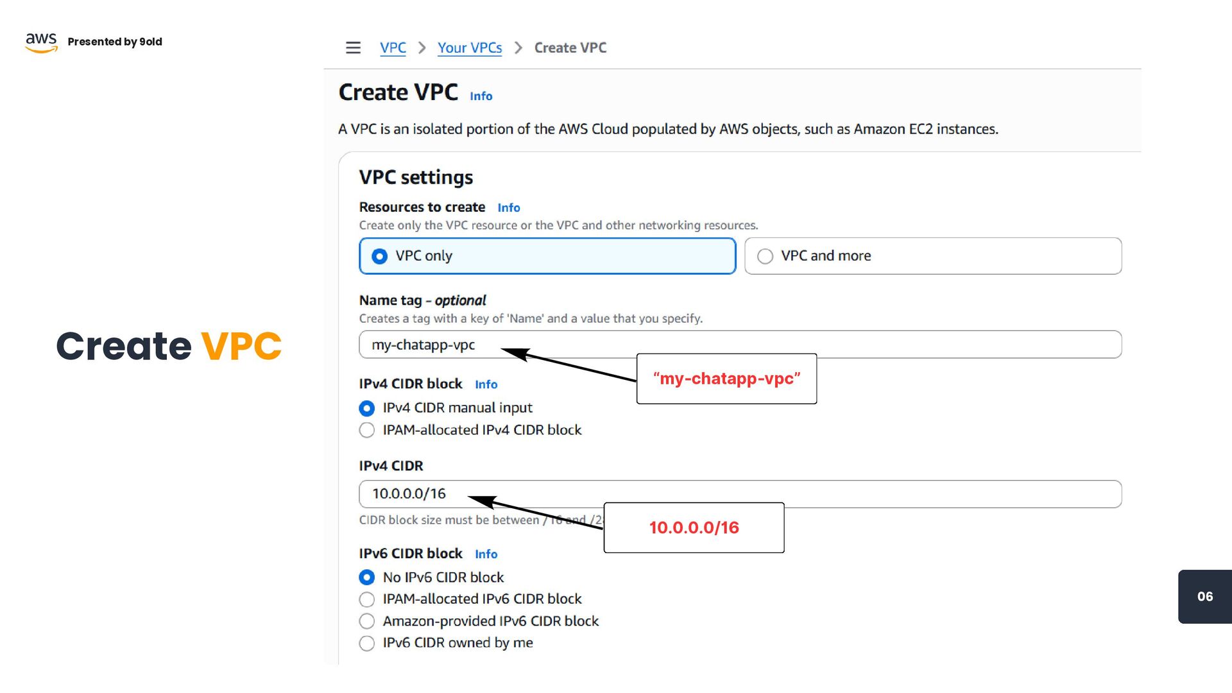Select the VPC and more option
Image resolution: width=1232 pixels, height=693 pixels.
765,257
